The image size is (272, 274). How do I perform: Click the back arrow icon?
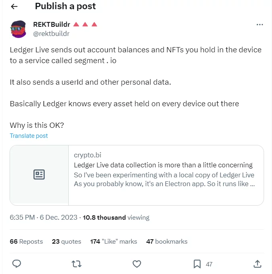(x=14, y=7)
